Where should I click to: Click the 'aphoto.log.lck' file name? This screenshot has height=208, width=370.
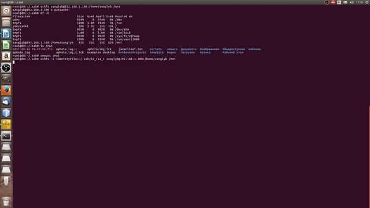(99, 49)
